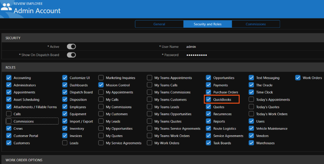Check the My Teams Leads checkbox
Screen dimensions: 324x164
click(150, 107)
